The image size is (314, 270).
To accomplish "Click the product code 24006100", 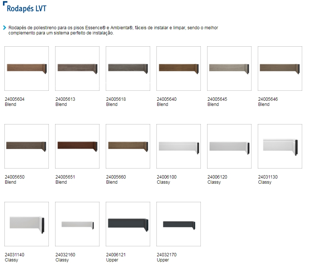I will (x=166, y=177).
